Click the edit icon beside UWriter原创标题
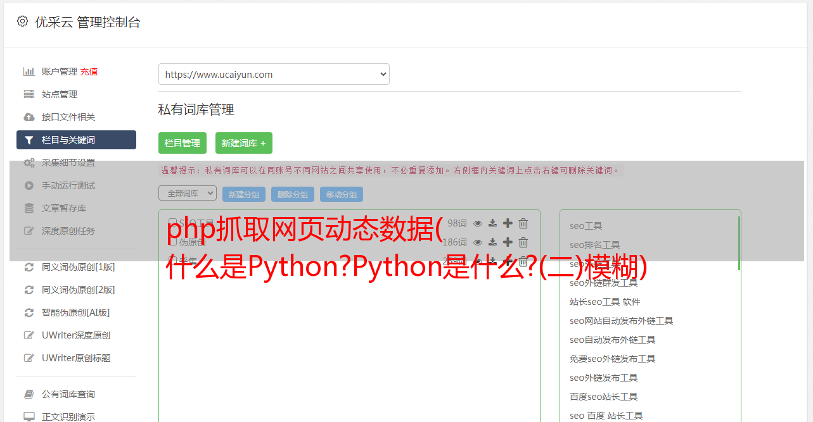The height and width of the screenshot is (422, 813). tap(29, 358)
